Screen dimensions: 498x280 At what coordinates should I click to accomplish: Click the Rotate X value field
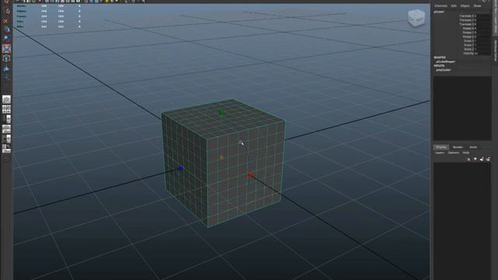483,28
